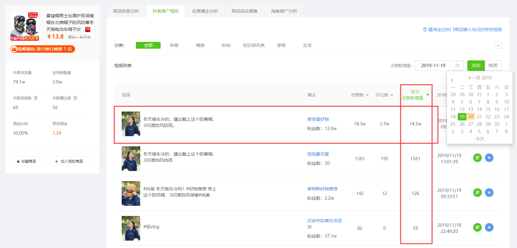517x248 pixels.
Task: Click calendar icon in date field
Action: (457, 66)
